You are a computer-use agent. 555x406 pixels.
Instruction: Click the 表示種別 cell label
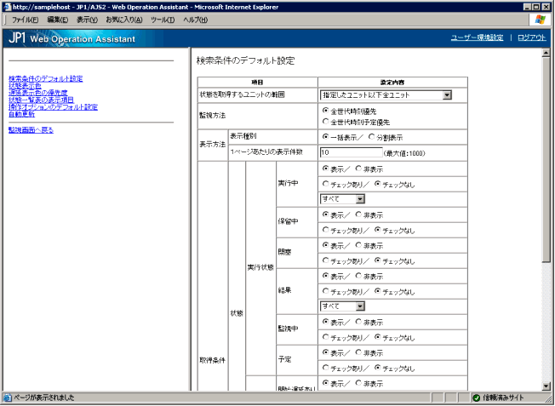[243, 136]
